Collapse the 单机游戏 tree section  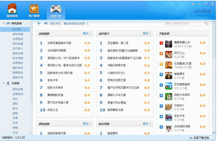coord(4,23)
